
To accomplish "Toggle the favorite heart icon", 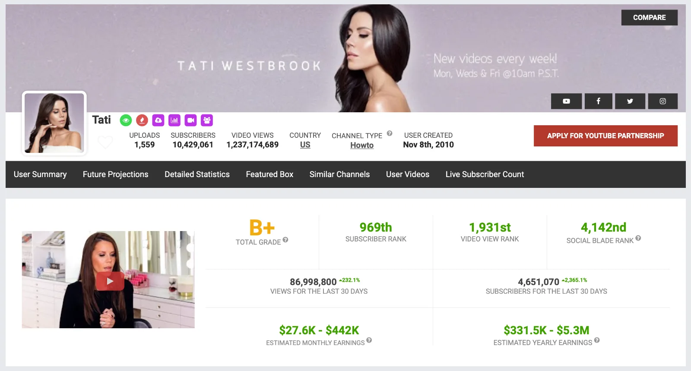I will [105, 142].
